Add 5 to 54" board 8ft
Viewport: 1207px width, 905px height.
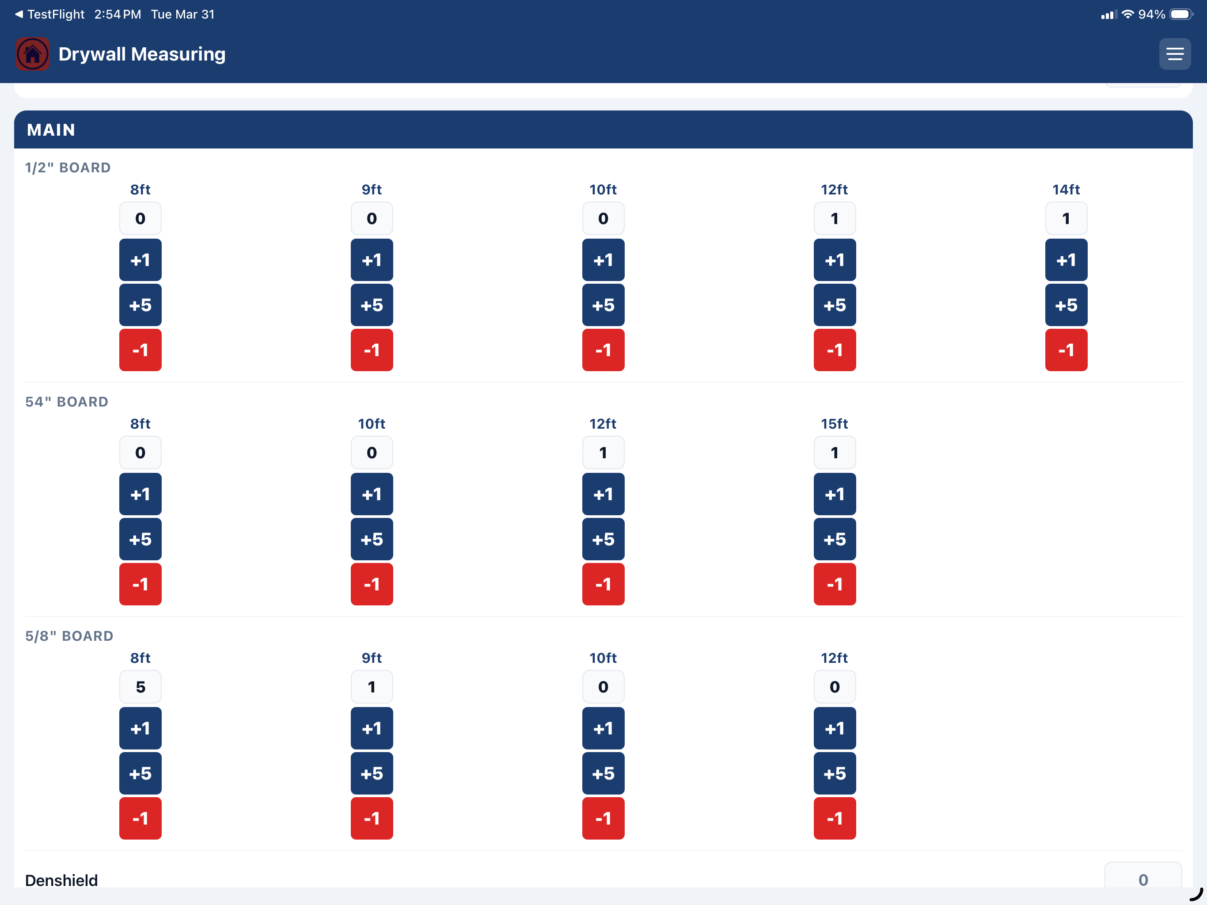[x=140, y=539]
